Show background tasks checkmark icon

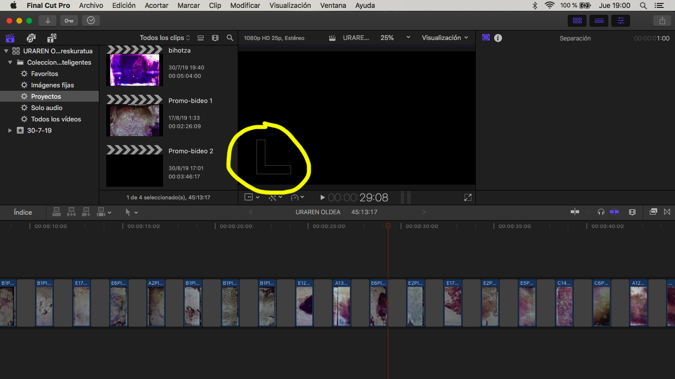click(x=91, y=21)
